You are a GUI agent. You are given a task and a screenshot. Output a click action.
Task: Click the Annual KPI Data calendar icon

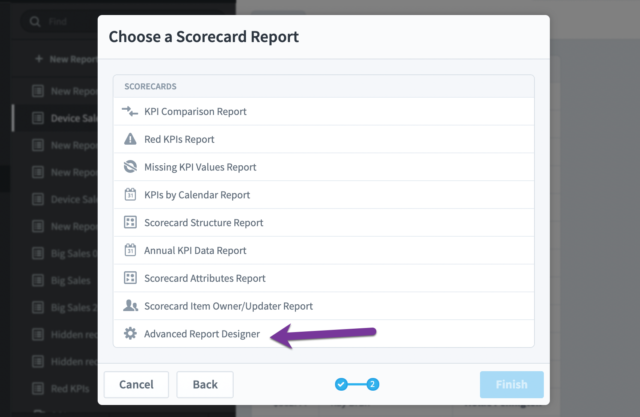click(x=130, y=250)
